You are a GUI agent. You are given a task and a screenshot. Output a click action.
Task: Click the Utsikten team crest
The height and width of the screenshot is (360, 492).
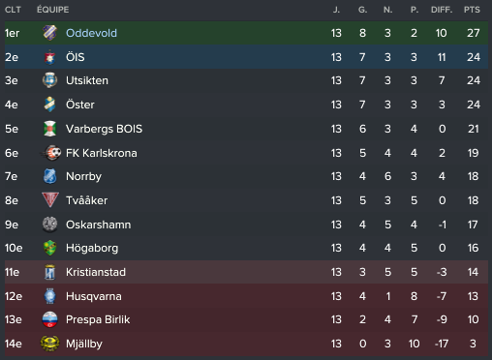tap(50, 80)
